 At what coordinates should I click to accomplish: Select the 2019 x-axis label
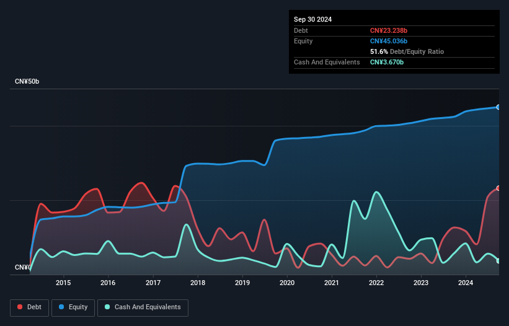coord(242,283)
